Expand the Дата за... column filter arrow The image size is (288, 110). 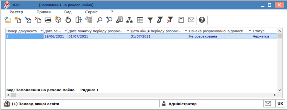[x=66, y=31]
